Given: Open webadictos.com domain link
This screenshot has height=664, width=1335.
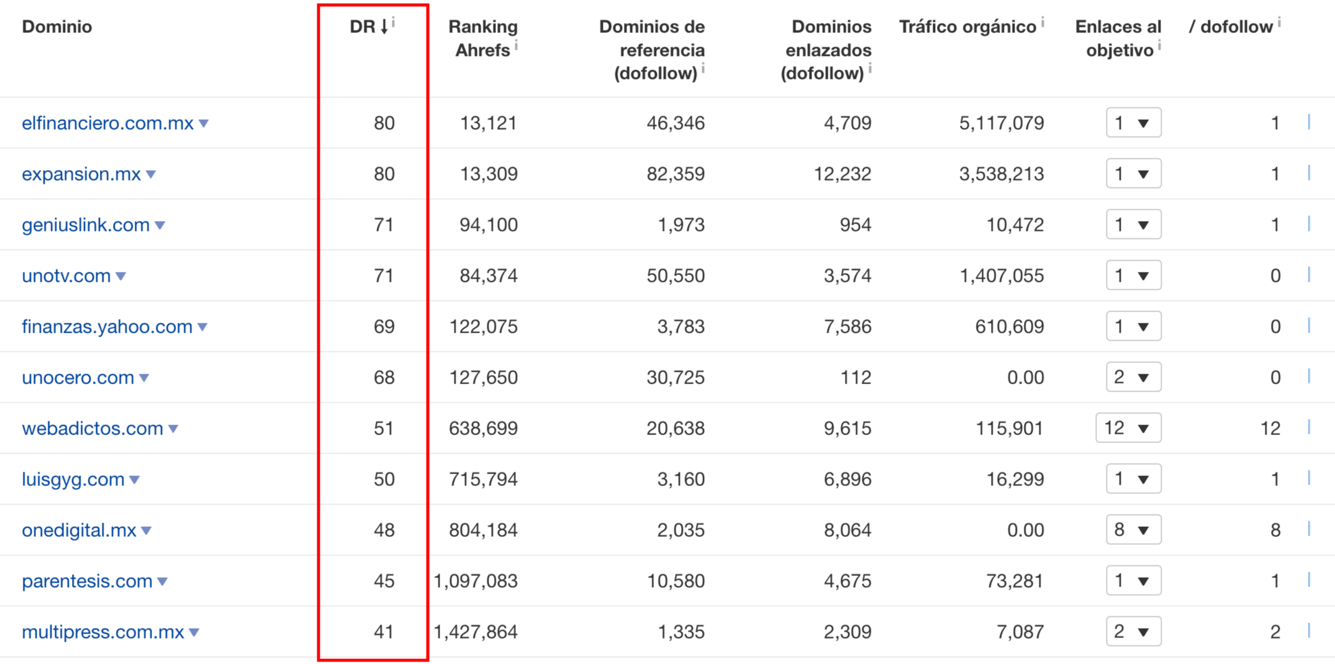Looking at the screenshot, I should click(93, 428).
